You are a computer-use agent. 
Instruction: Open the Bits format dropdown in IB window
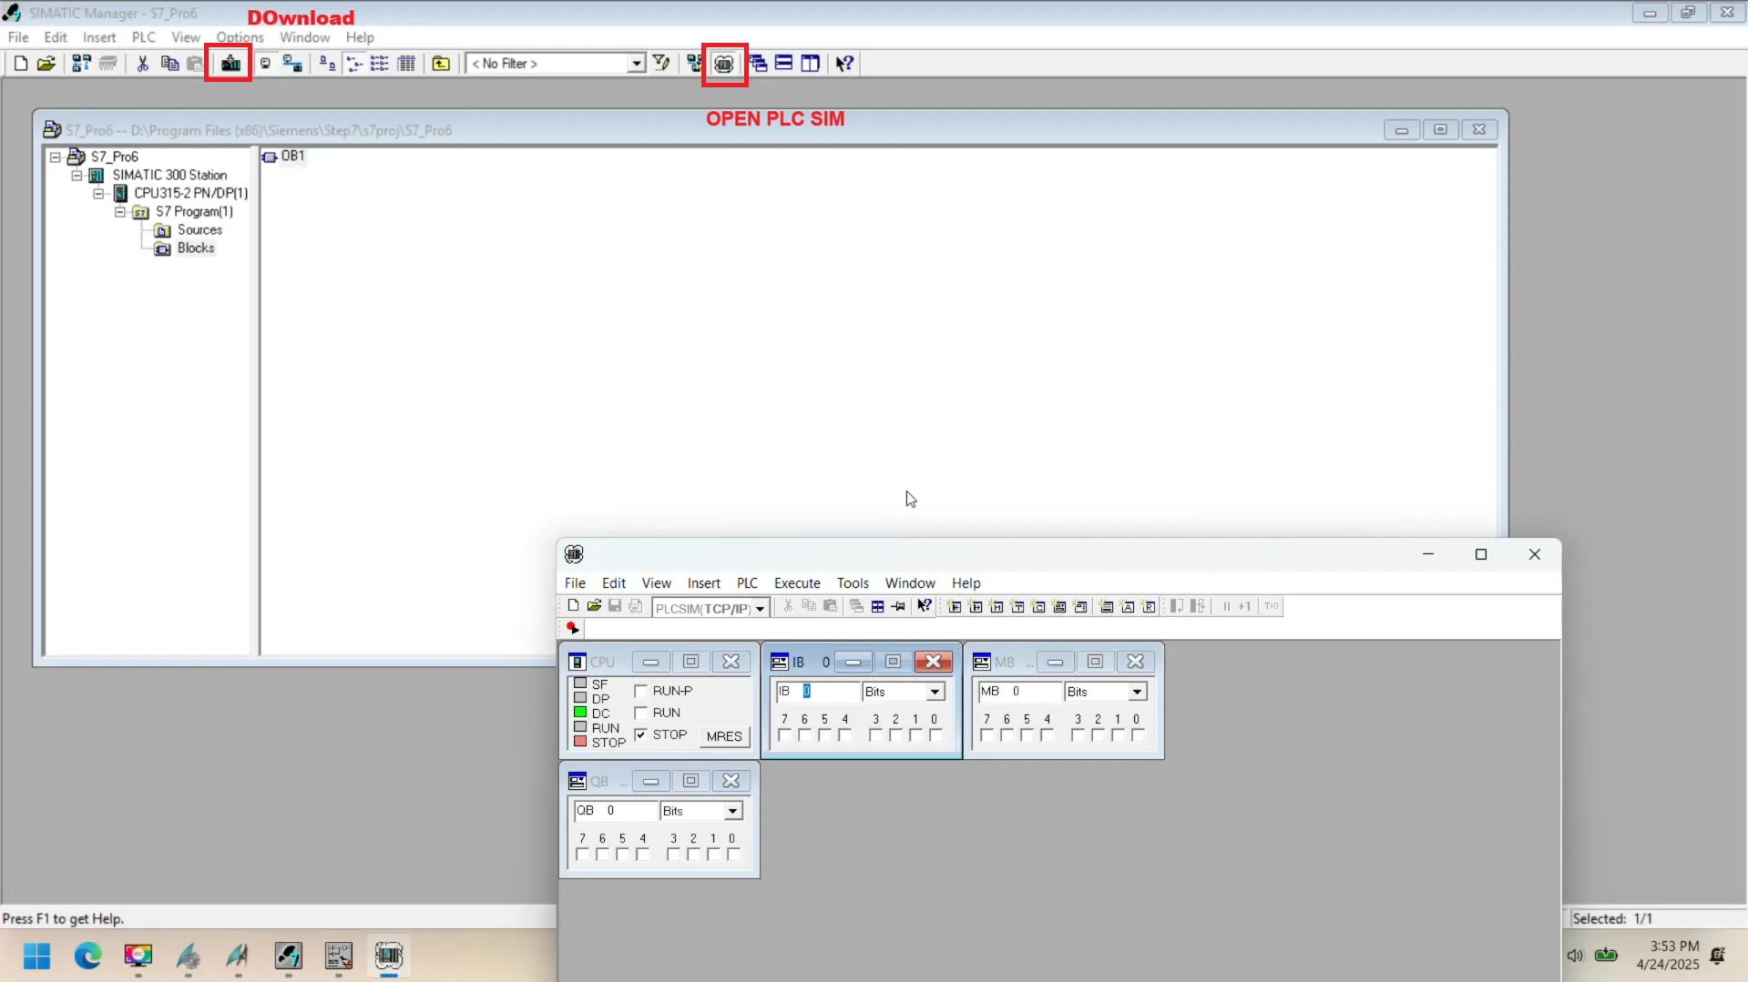point(935,692)
